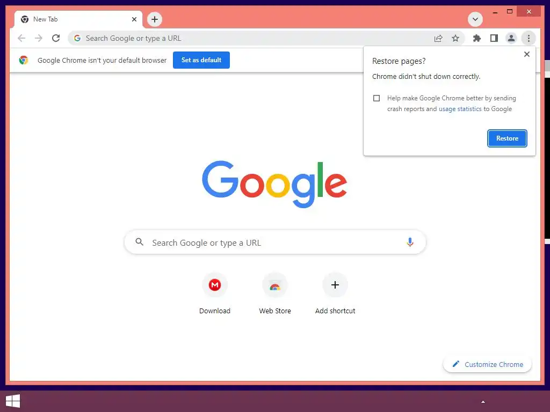The image size is (550, 412).
Task: Click the "Restore pages?" heading
Action: 399,61
